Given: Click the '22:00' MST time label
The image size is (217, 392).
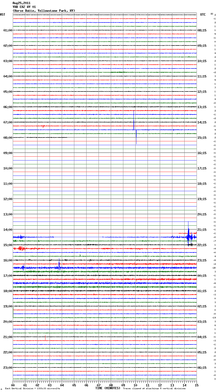Looking at the screenshot, I should click(8, 352).
